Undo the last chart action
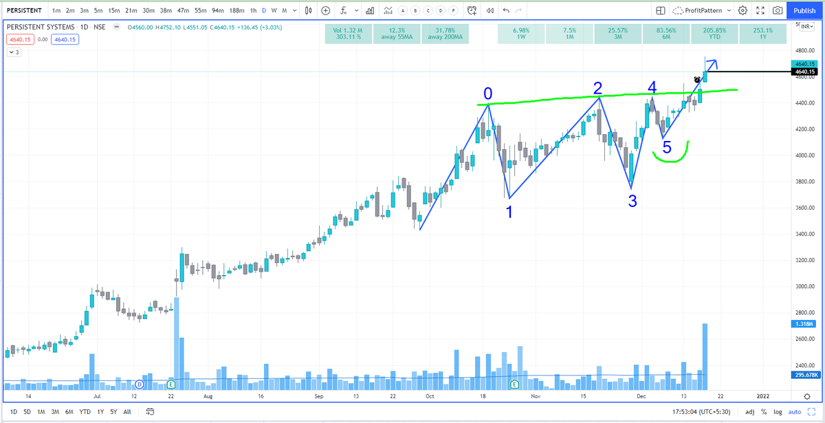 (505, 10)
